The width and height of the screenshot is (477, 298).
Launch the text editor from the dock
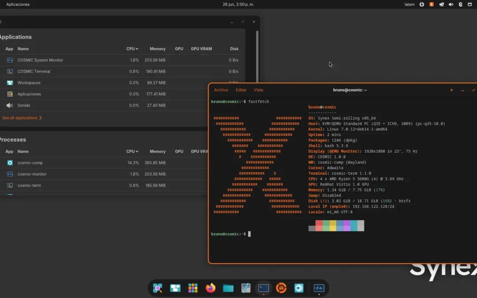[246, 288]
